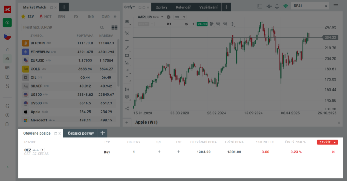Add stop loss to CEZ position
Image resolution: width=347 pixels, height=181 pixels.
(159, 152)
